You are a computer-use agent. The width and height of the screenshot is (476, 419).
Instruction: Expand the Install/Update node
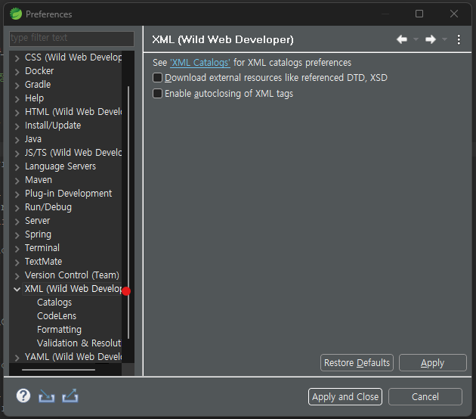tap(17, 126)
